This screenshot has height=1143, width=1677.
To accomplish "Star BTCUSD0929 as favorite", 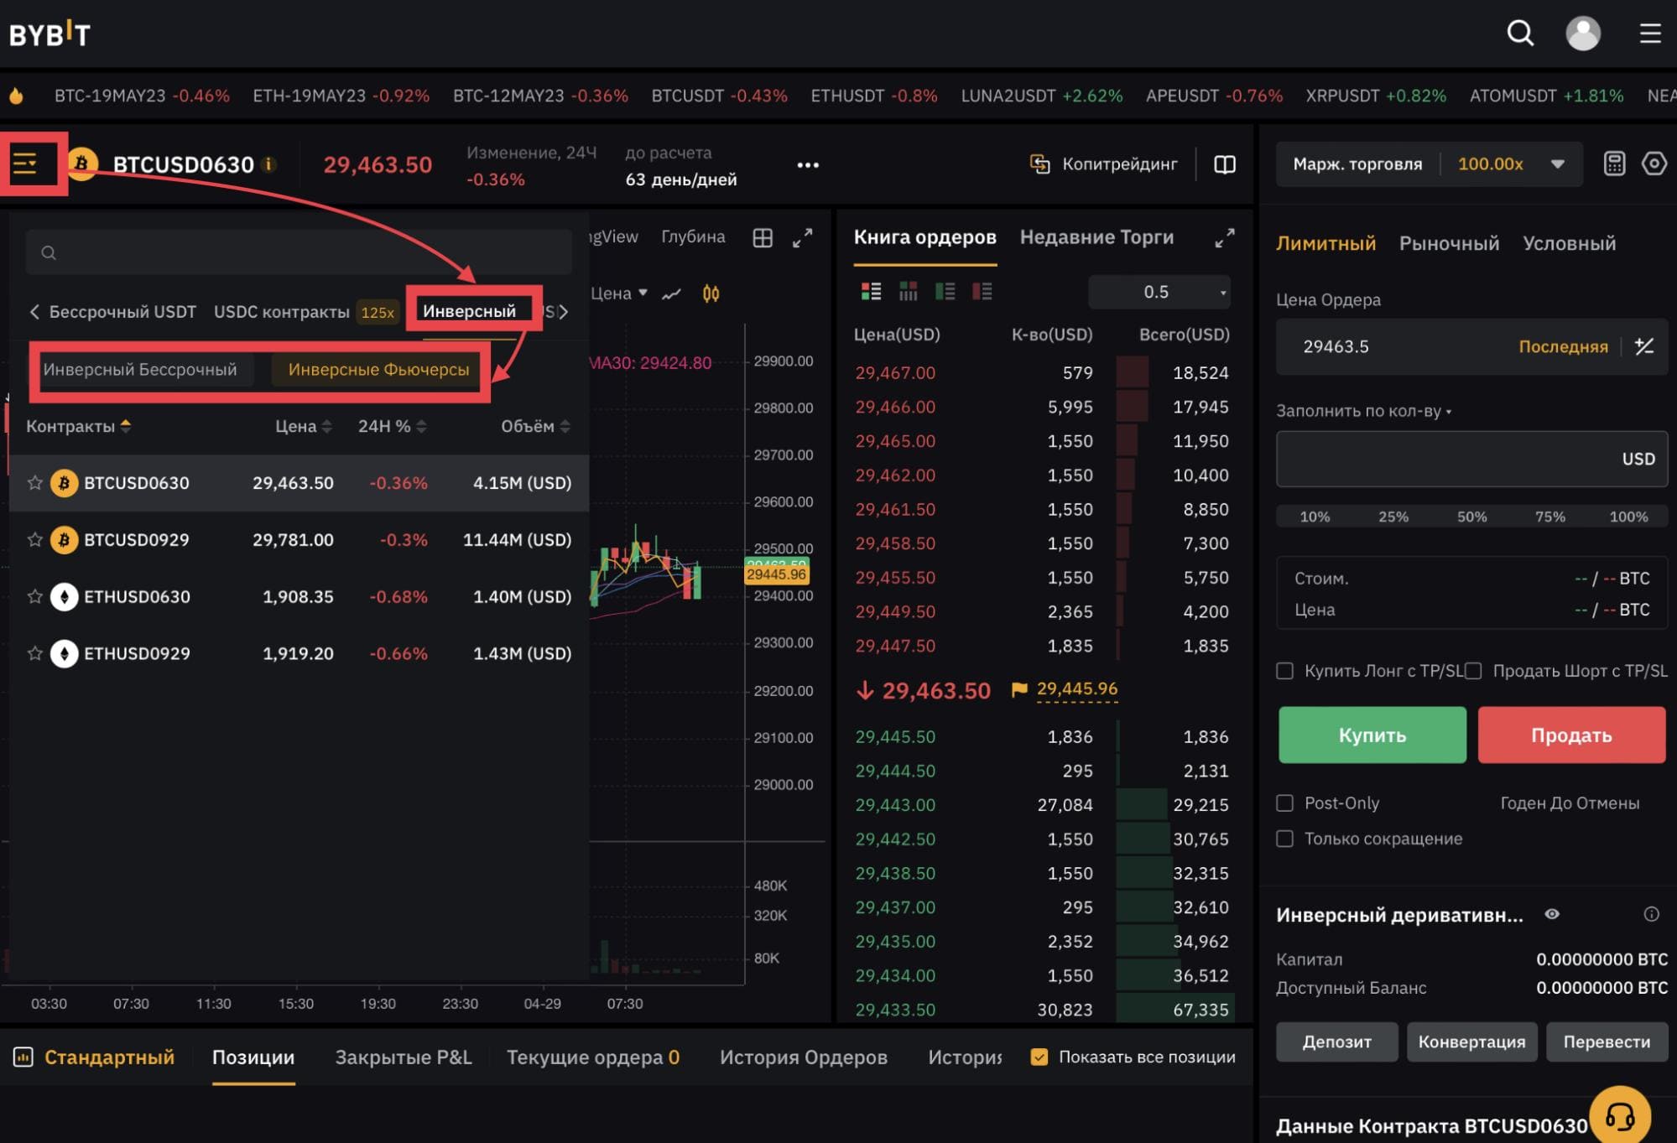I will 34,540.
